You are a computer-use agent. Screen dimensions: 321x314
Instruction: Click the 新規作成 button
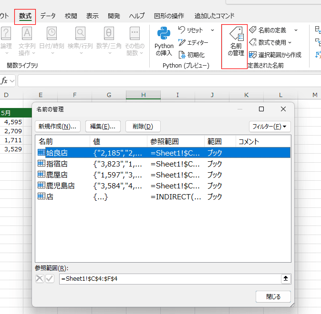point(57,127)
